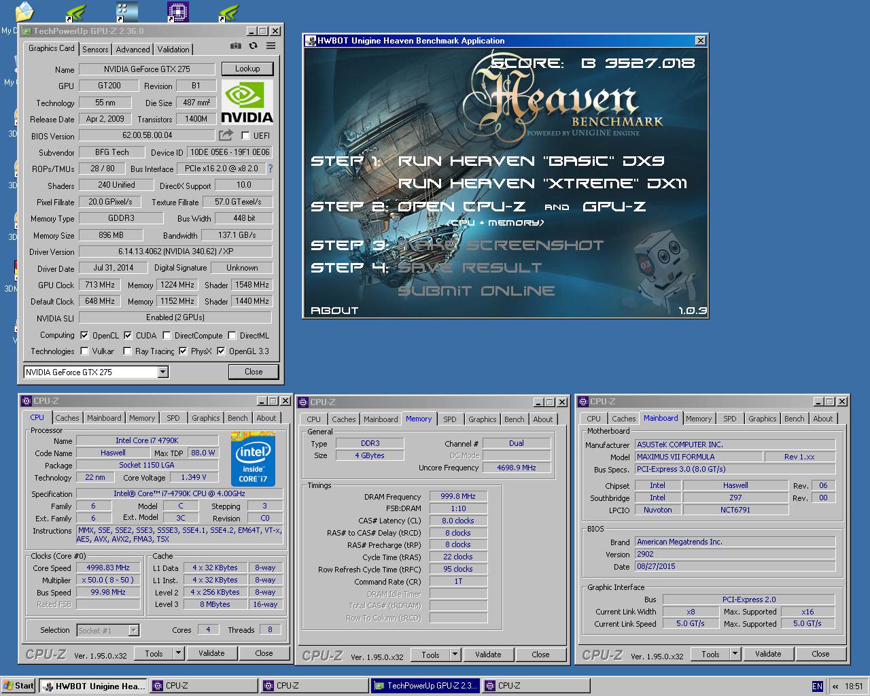The image size is (870, 696).
Task: Toggle the DirectML checkbox
Action: point(232,335)
